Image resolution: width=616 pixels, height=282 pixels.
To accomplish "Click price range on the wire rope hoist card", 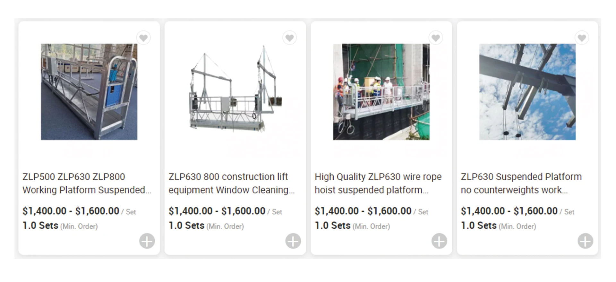I will [x=363, y=211].
